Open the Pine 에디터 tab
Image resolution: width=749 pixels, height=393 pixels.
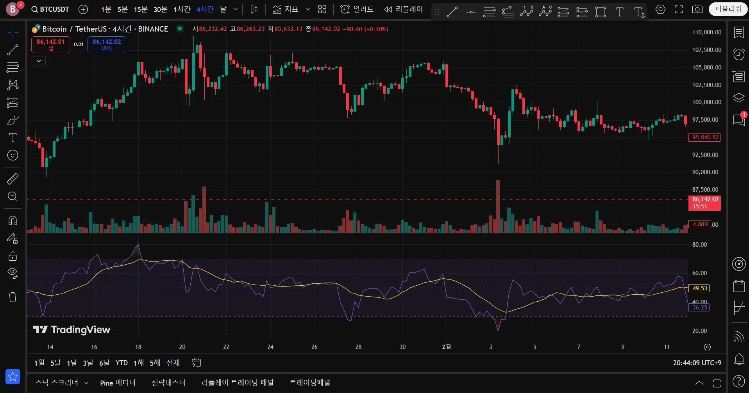click(118, 383)
